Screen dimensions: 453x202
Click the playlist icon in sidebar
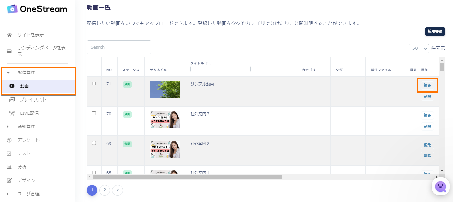coord(12,99)
